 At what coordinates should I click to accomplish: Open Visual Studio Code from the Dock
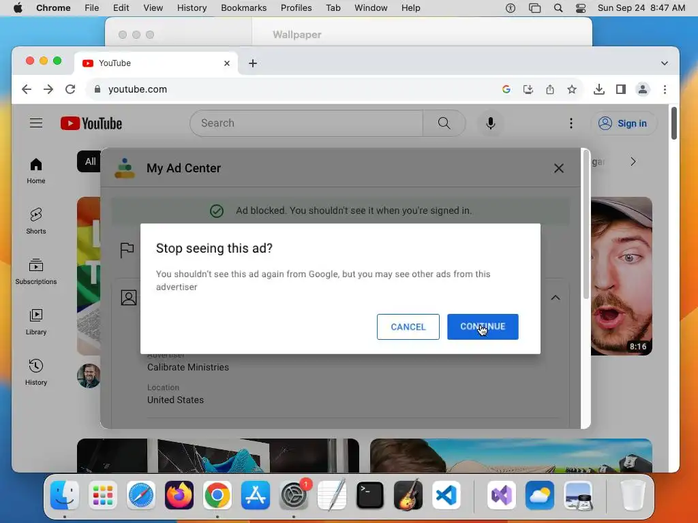[x=446, y=495]
